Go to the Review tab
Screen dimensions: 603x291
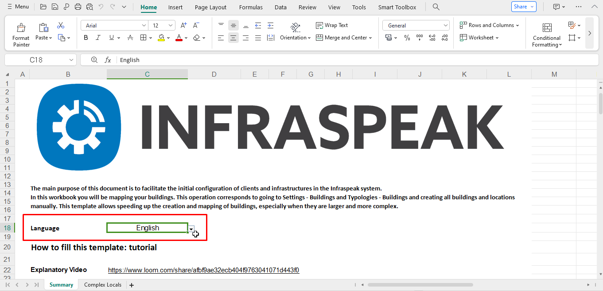coord(307,7)
